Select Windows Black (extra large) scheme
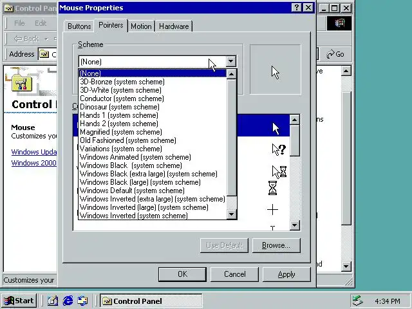Image resolution: width=412 pixels, height=309 pixels. [153, 174]
